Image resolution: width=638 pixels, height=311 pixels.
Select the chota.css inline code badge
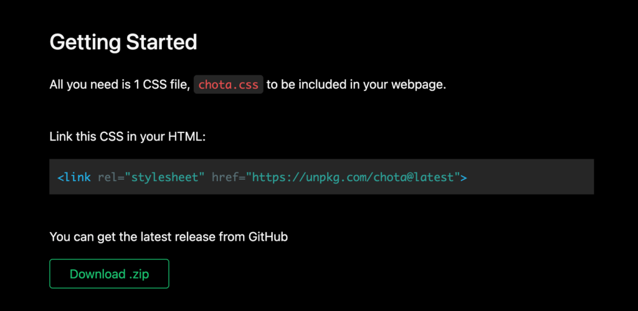[228, 85]
